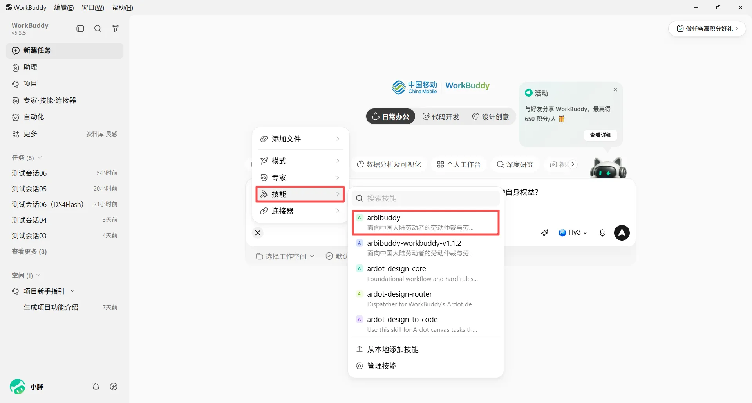Open the 自动化 automation section
Image resolution: width=752 pixels, height=403 pixels.
[x=65, y=117]
